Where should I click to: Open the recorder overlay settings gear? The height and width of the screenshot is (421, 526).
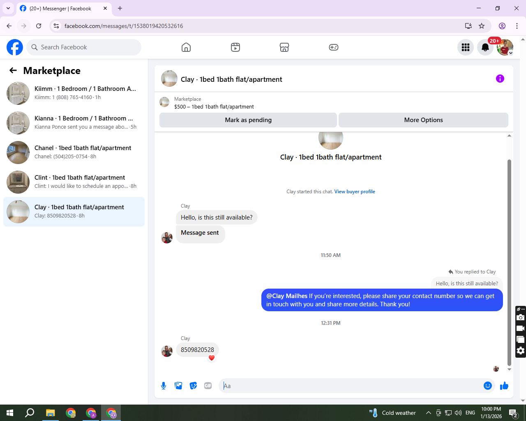point(521,351)
